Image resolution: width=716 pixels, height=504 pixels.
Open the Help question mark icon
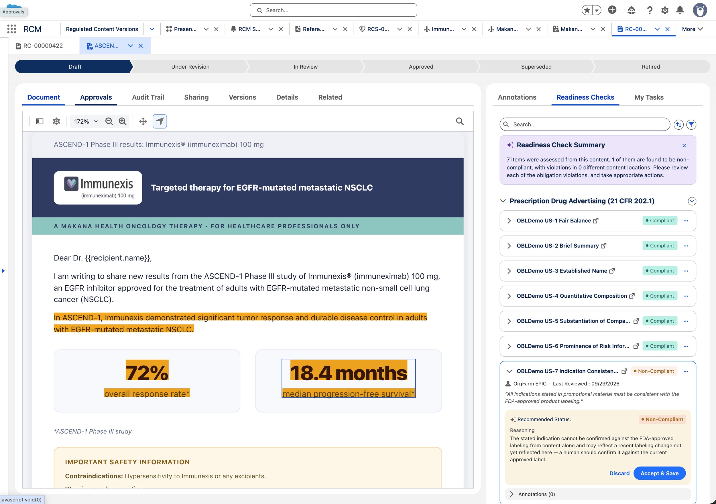coord(650,10)
